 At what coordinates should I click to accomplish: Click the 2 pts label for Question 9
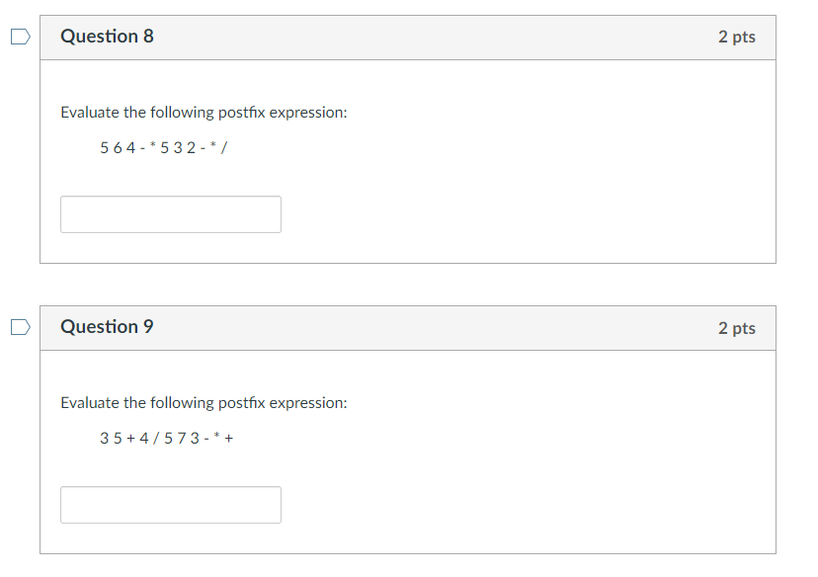pyautogui.click(x=736, y=327)
